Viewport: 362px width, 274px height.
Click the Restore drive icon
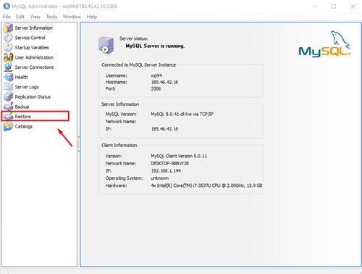(8, 117)
